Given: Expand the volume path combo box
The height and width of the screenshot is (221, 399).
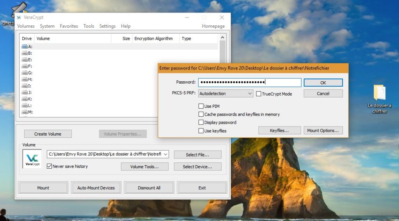Looking at the screenshot, I should tap(166, 154).
